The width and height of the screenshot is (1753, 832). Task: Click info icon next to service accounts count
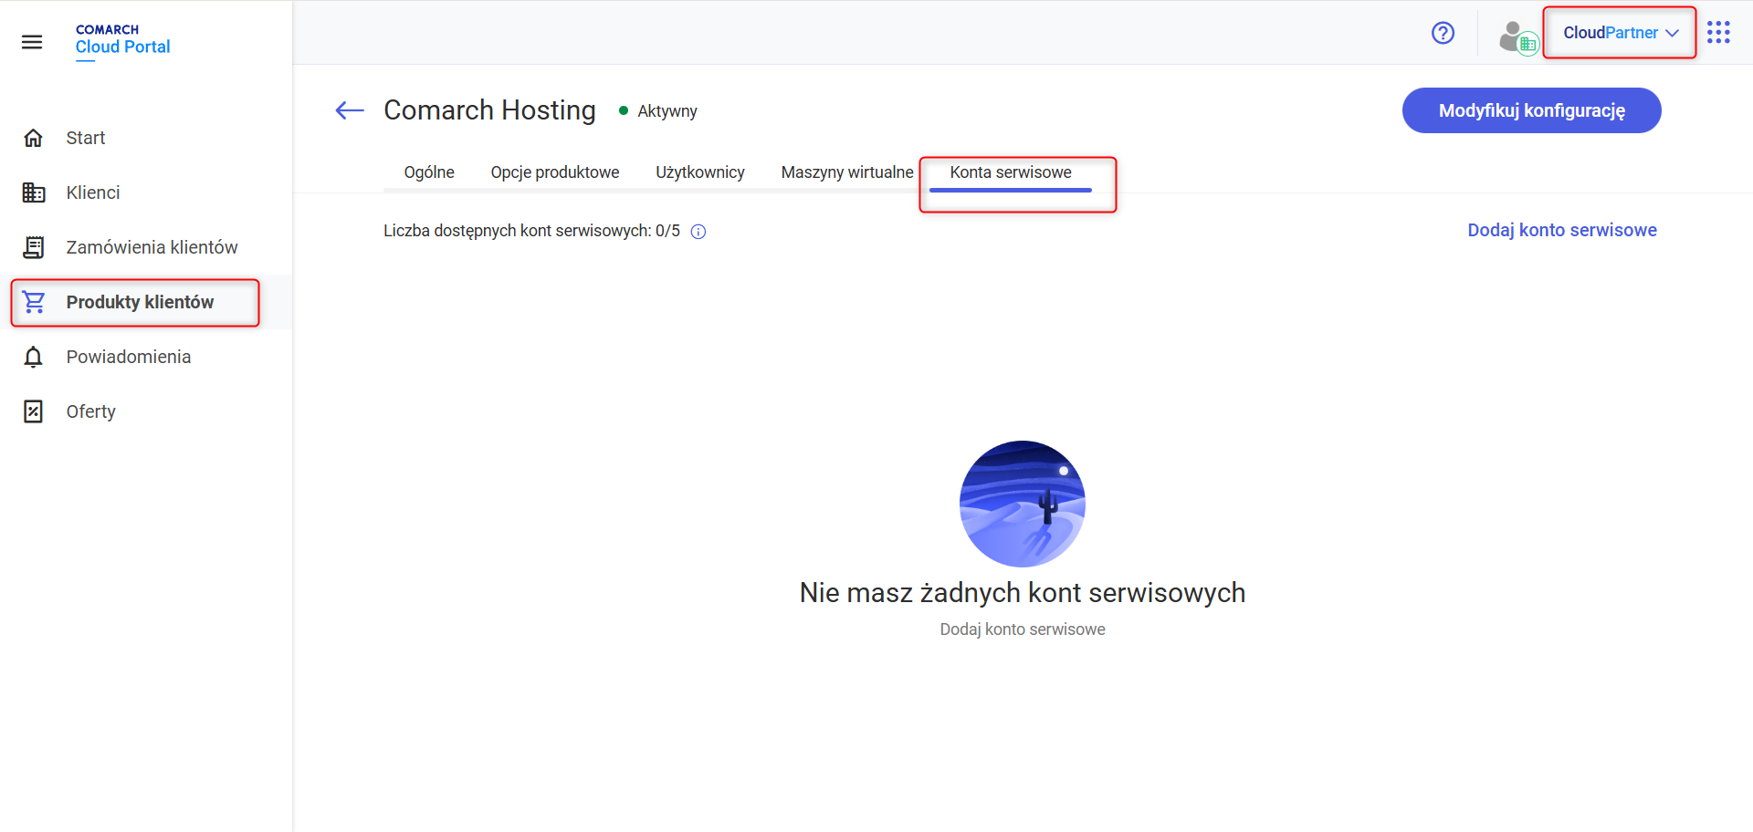pos(698,232)
